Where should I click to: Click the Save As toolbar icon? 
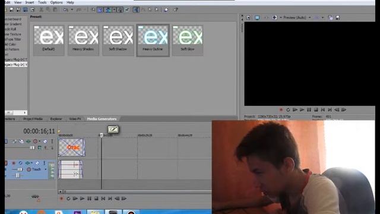pyautogui.click(x=18, y=10)
